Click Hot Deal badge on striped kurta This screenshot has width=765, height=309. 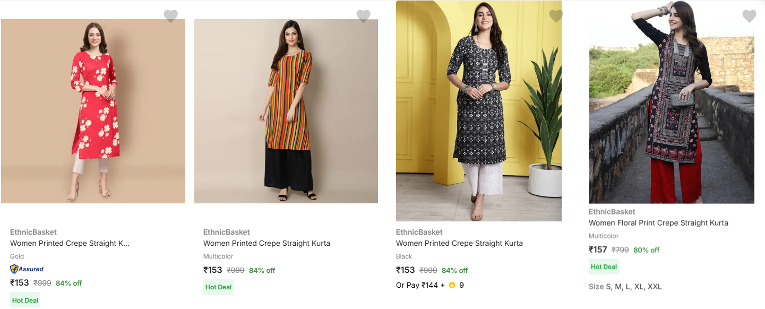tap(218, 287)
